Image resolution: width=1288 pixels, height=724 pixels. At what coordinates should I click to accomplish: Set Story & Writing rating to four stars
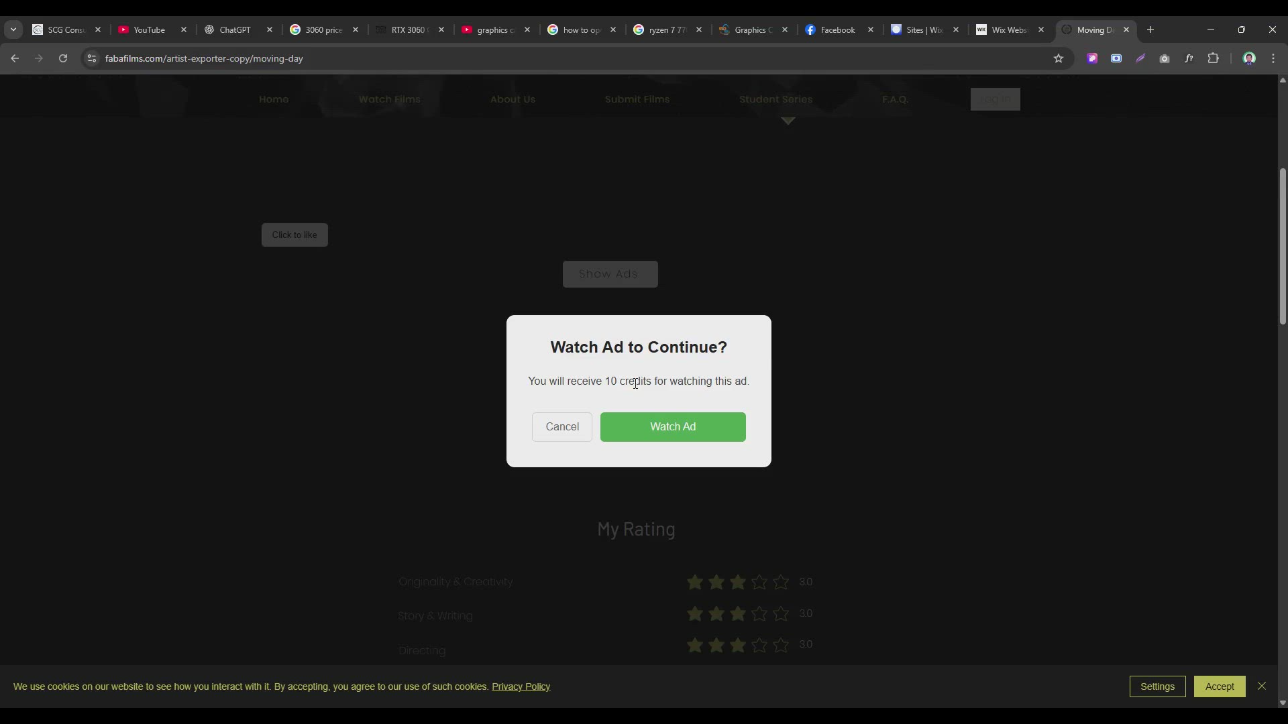(x=759, y=613)
